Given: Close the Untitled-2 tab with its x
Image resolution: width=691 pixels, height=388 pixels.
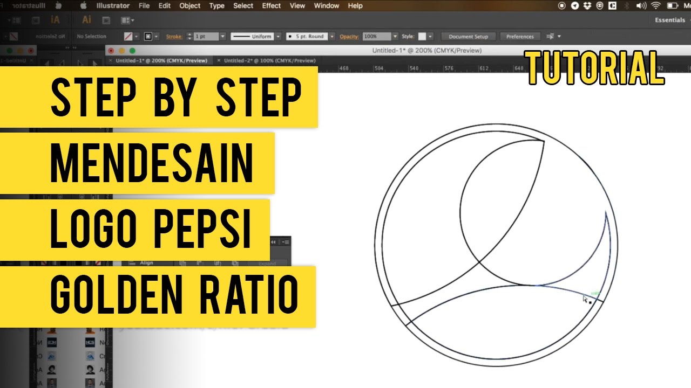Looking at the screenshot, I should point(219,61).
